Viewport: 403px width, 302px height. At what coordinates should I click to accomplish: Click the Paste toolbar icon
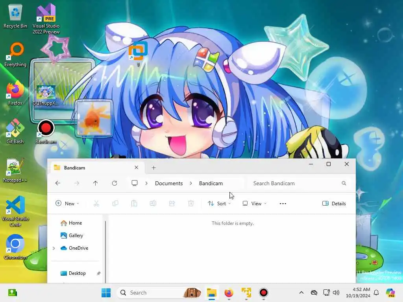pos(134,203)
